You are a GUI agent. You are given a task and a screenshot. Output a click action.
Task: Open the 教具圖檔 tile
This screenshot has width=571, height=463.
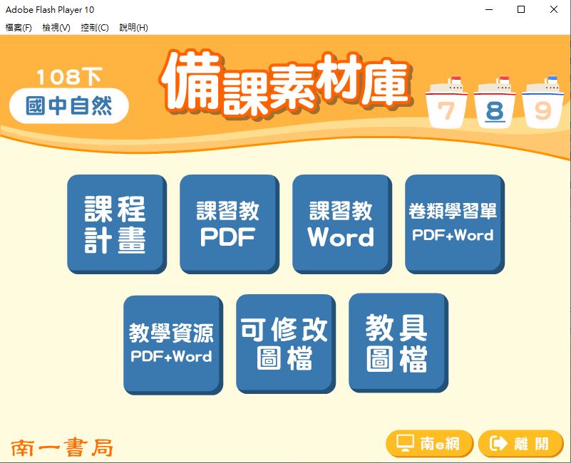click(x=398, y=342)
